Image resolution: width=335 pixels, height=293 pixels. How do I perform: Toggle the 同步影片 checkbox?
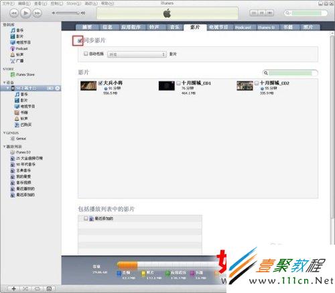coord(80,41)
